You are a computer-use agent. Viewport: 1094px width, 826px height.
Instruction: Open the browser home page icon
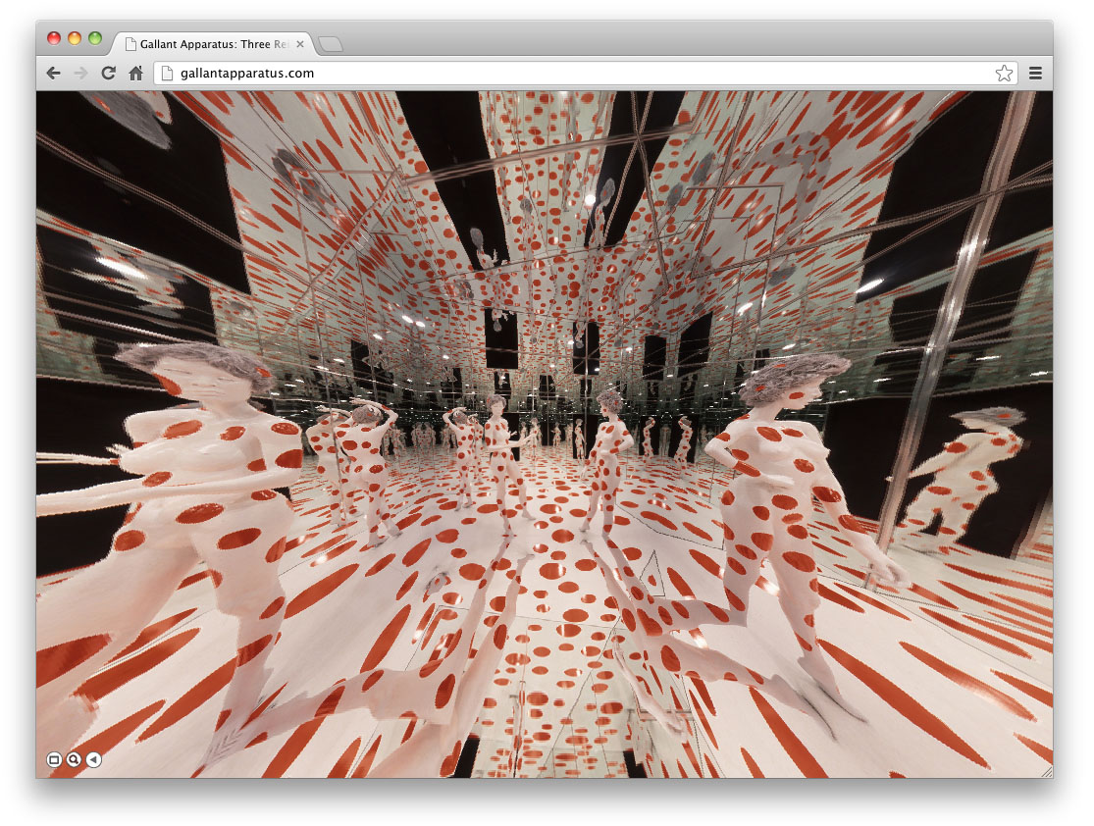(136, 74)
